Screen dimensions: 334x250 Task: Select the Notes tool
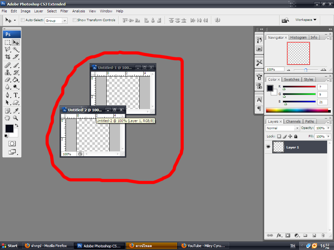(x=8, y=111)
